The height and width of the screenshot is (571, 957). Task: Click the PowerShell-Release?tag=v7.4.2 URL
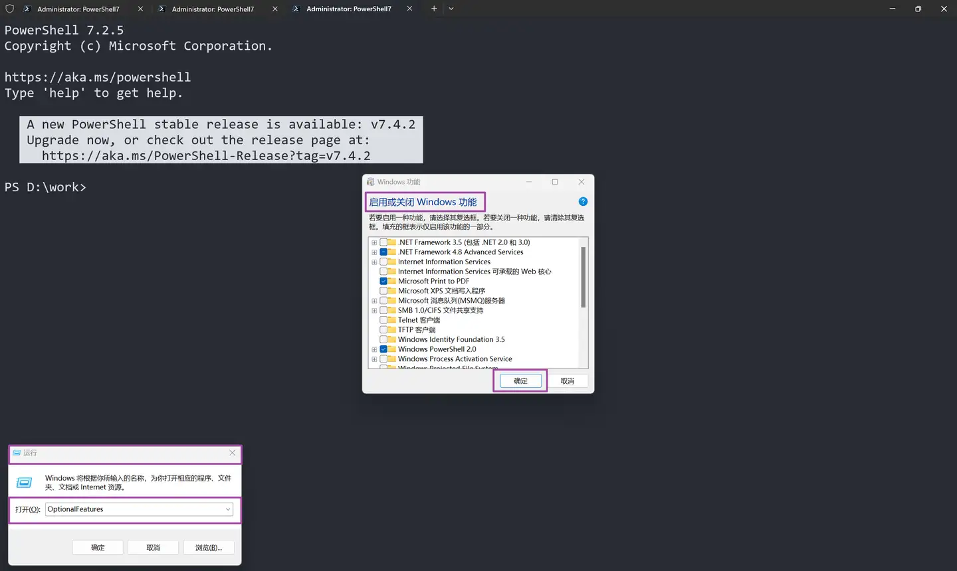(x=206, y=156)
